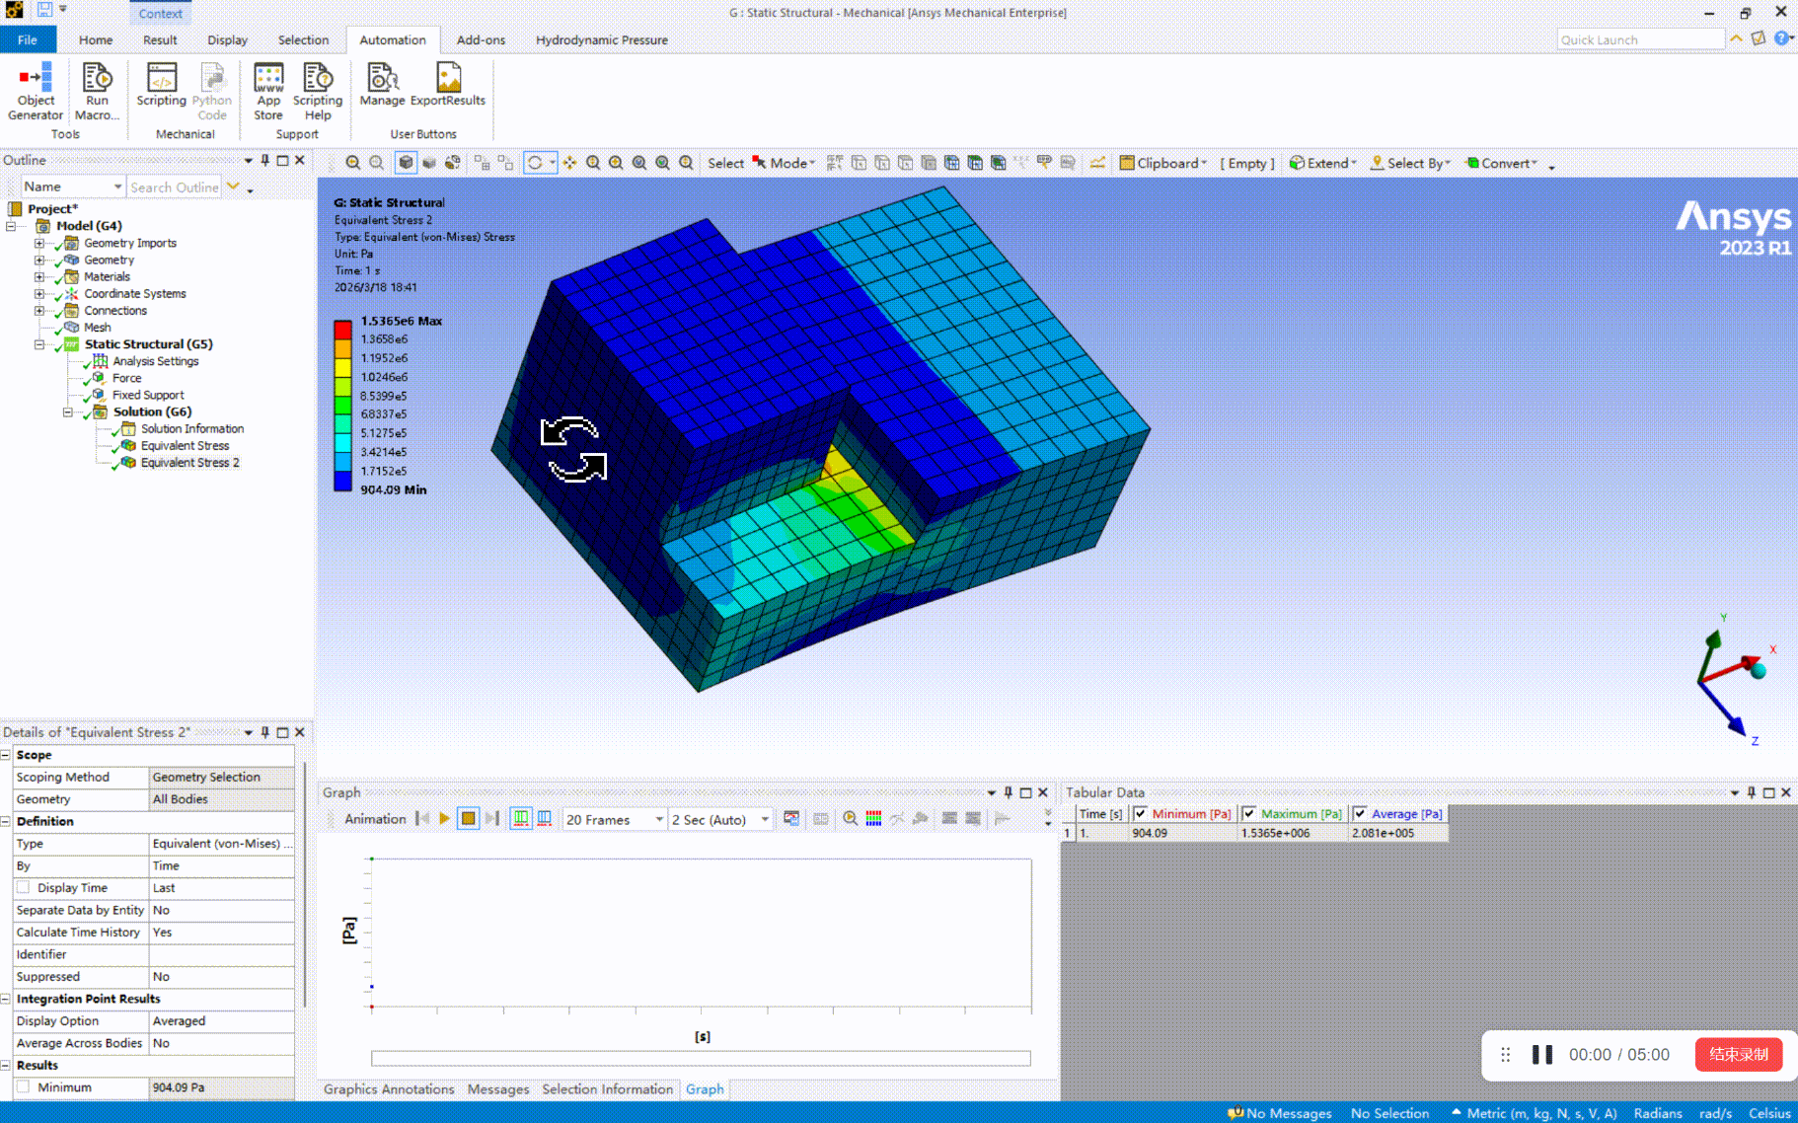
Task: Click the Quick Launch search field
Action: tap(1640, 39)
